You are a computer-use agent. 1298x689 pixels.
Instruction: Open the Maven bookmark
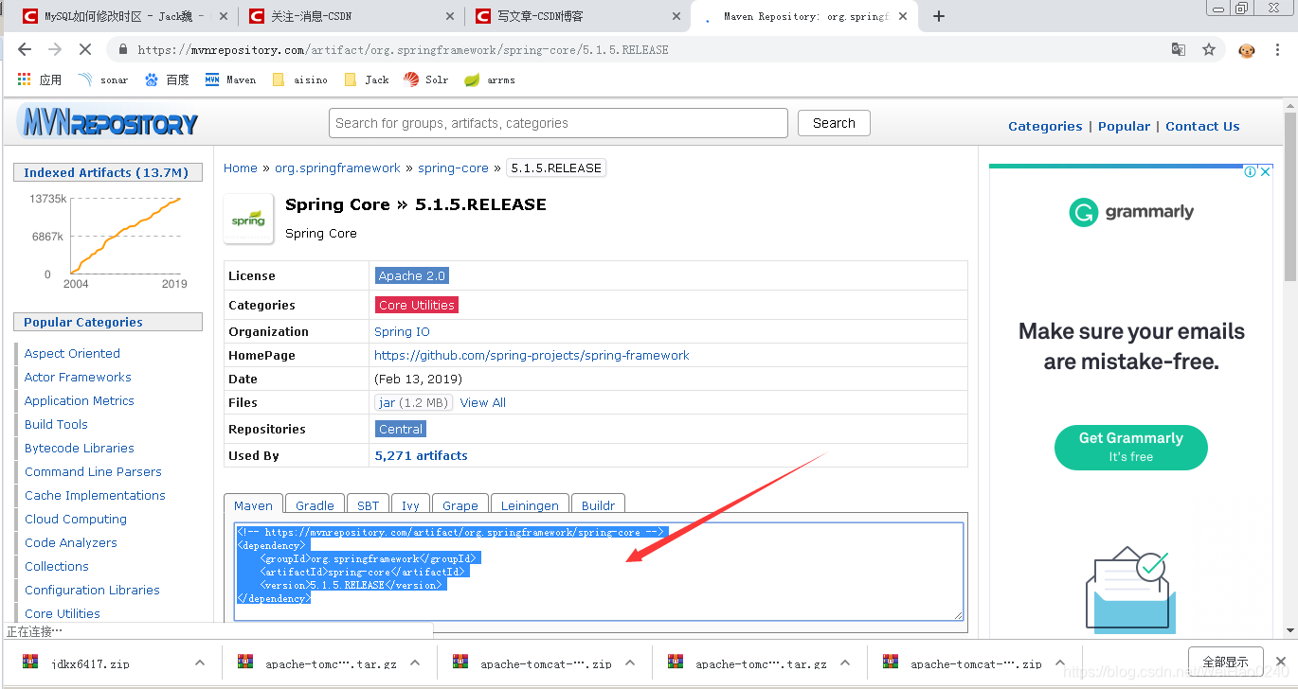pos(230,79)
